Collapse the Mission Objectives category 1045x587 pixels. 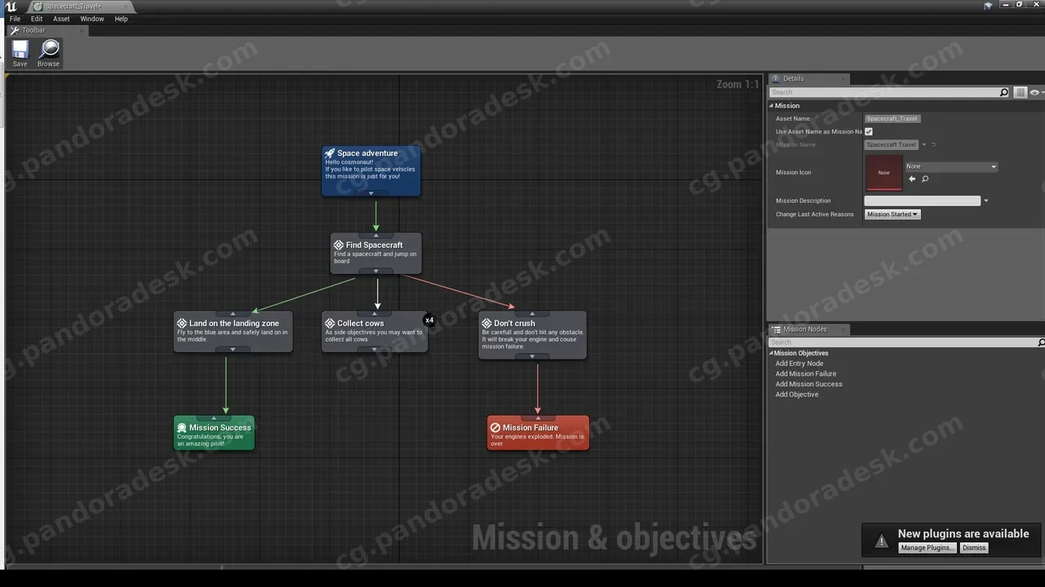point(772,354)
